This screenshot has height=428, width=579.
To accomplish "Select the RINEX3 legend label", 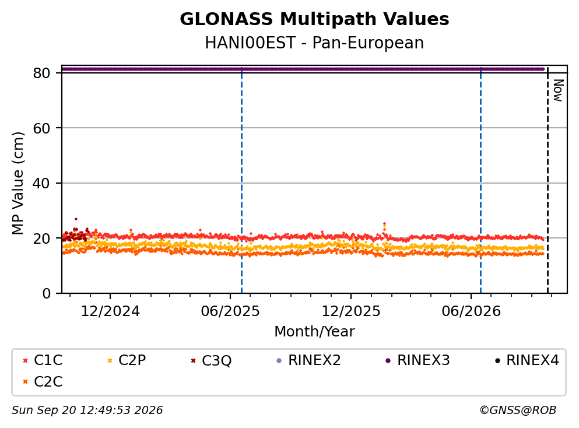I will [x=423, y=360].
